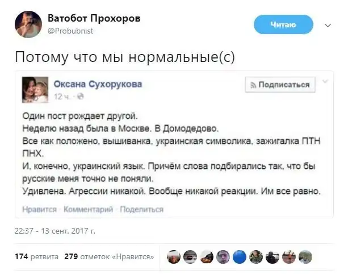
Task: Click the solid blue circle liker avatar
Action: (240, 257)
